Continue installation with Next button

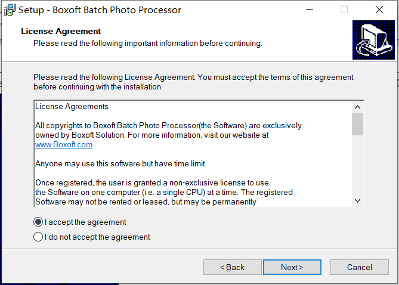point(292,267)
